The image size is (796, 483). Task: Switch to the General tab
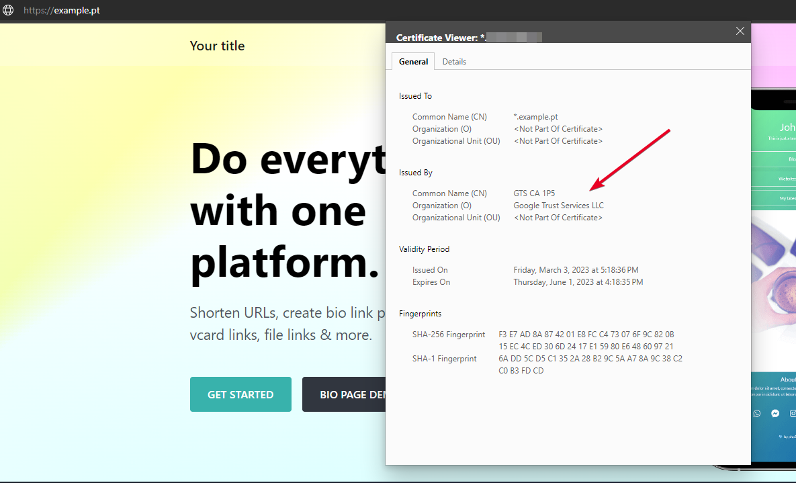click(x=413, y=61)
